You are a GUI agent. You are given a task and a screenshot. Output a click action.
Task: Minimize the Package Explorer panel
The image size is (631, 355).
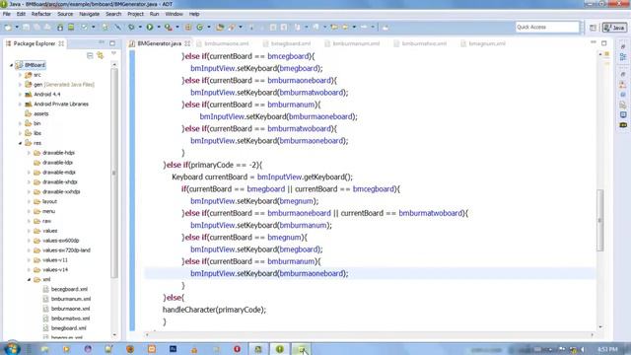(102, 42)
